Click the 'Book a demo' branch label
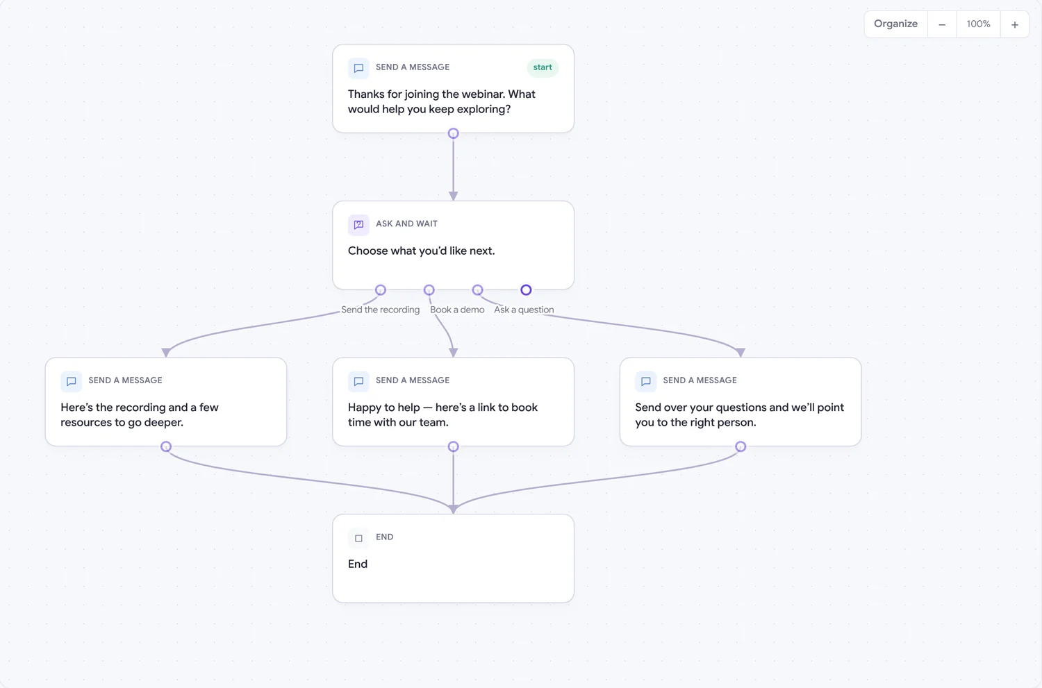The image size is (1042, 688). pos(457,310)
